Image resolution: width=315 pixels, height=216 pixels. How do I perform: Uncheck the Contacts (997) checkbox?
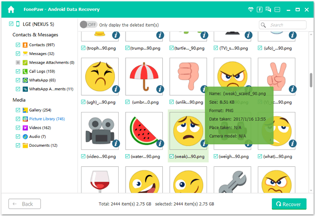18,45
